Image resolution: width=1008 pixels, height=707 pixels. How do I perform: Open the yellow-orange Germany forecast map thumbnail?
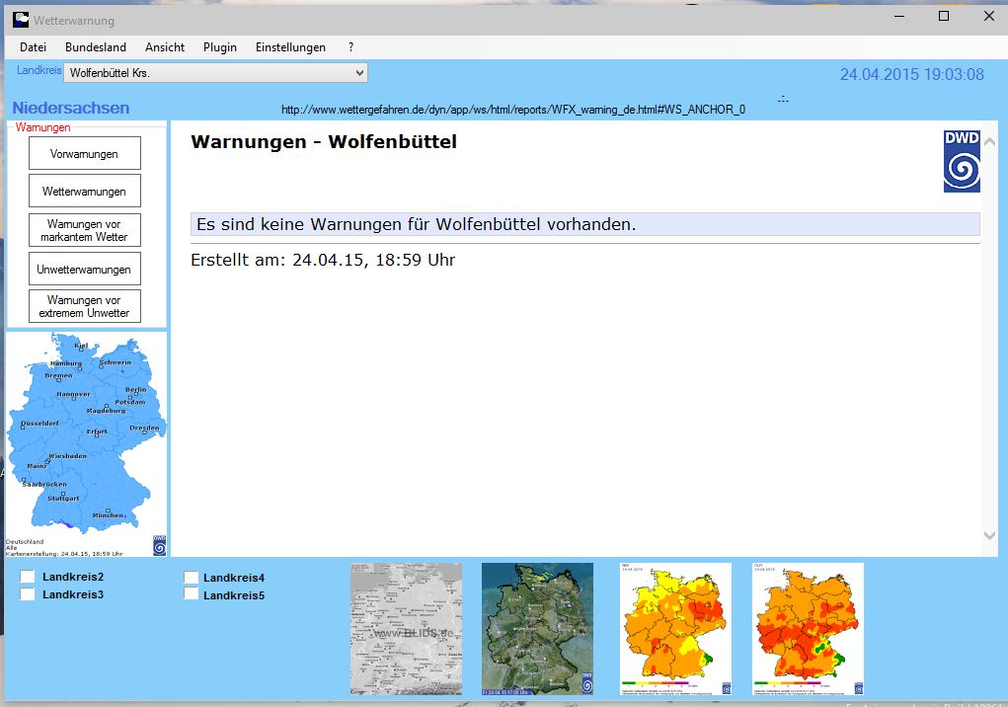point(675,629)
